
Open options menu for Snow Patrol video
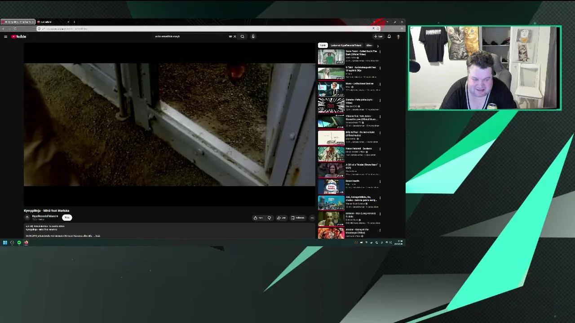(x=380, y=52)
